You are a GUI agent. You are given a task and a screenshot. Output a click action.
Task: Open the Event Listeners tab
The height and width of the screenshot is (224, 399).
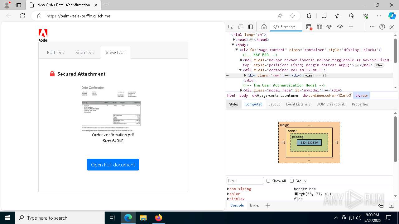(x=298, y=104)
